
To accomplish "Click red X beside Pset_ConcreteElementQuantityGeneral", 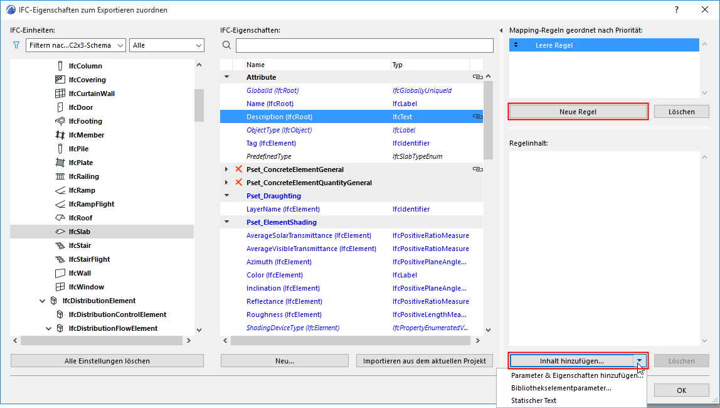I will coord(239,183).
